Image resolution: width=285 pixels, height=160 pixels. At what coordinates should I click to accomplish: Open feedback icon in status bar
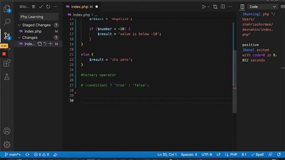point(270,155)
